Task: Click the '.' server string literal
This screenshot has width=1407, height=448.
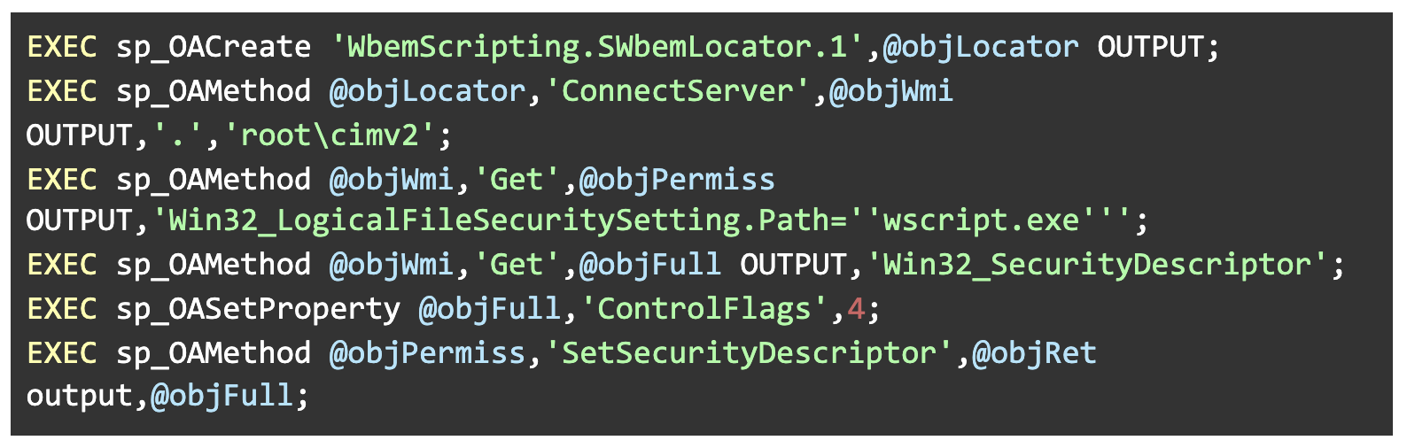Action: tap(178, 135)
